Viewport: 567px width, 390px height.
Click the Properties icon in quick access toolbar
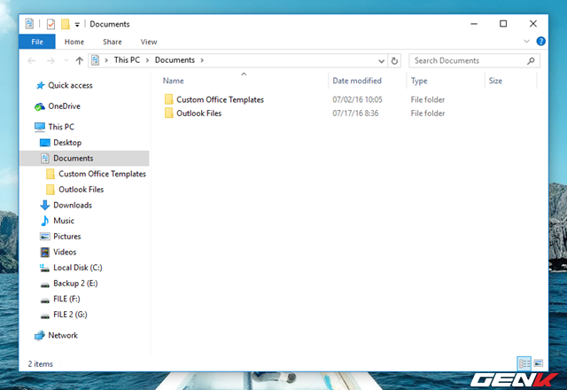click(50, 24)
